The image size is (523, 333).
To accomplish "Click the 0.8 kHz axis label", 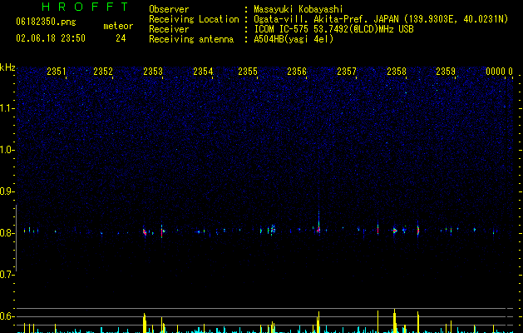I will (x=7, y=233).
